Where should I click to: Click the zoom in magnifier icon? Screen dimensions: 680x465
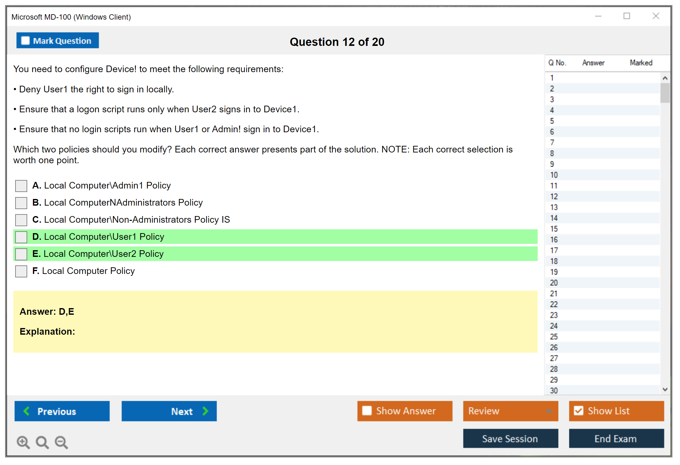23,442
